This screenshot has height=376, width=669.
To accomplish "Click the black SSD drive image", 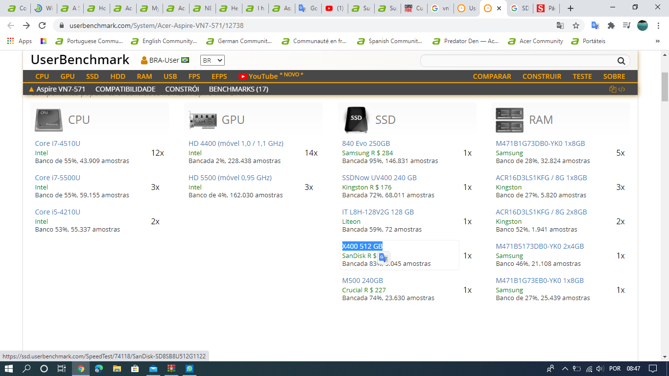I will coord(356,120).
